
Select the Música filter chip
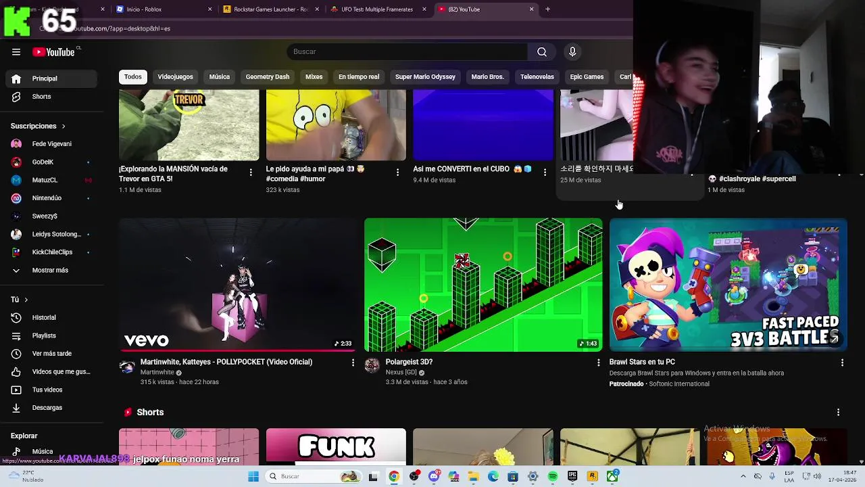click(220, 77)
